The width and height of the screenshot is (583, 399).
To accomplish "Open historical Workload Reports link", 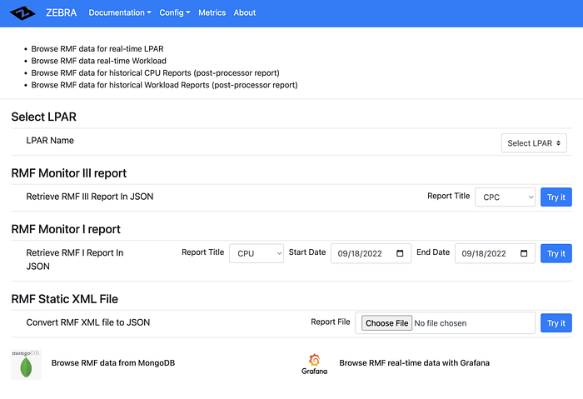I will coord(164,85).
